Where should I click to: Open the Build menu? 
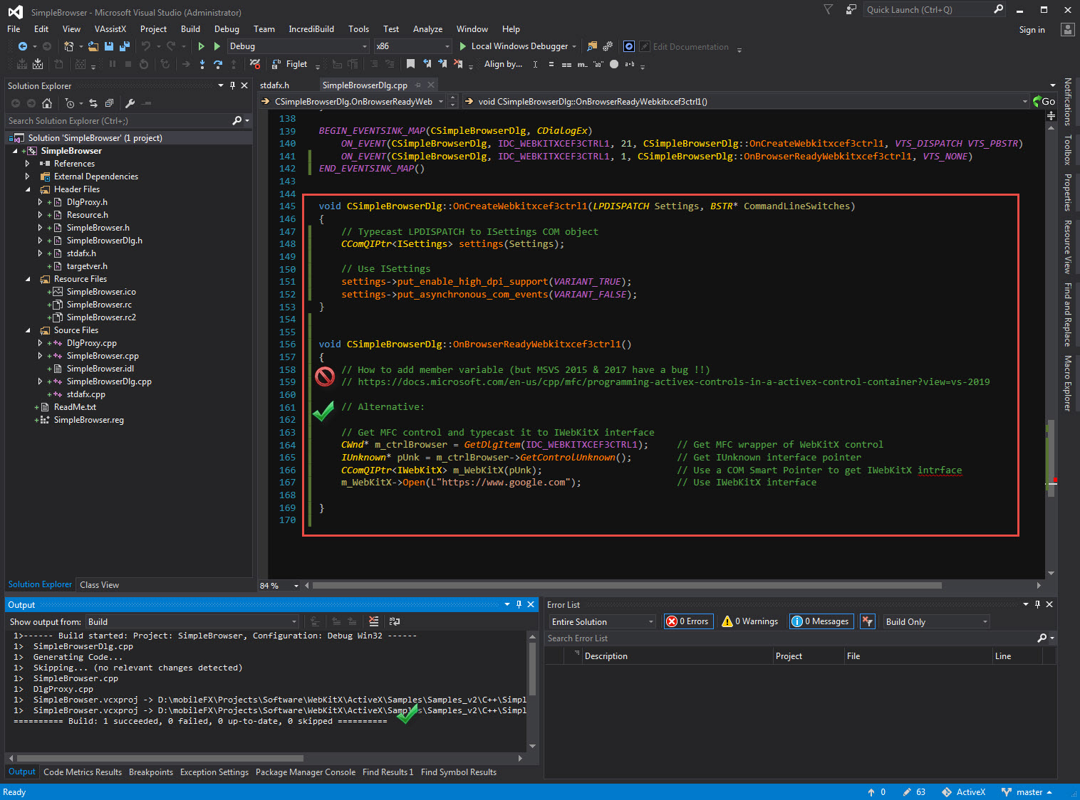point(190,29)
